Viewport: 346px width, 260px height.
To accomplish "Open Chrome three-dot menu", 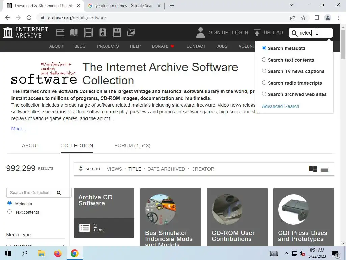I will [339, 18].
